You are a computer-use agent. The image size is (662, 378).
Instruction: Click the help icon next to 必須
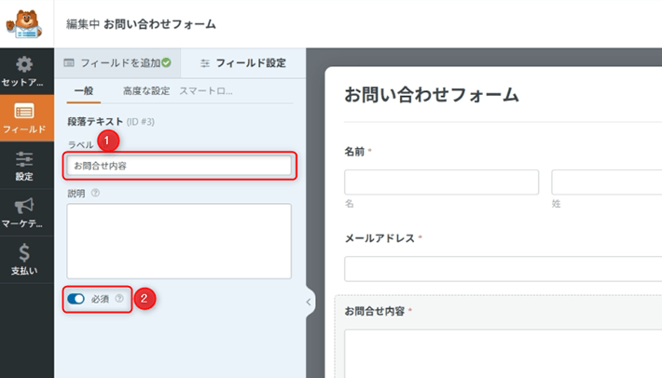tap(119, 298)
